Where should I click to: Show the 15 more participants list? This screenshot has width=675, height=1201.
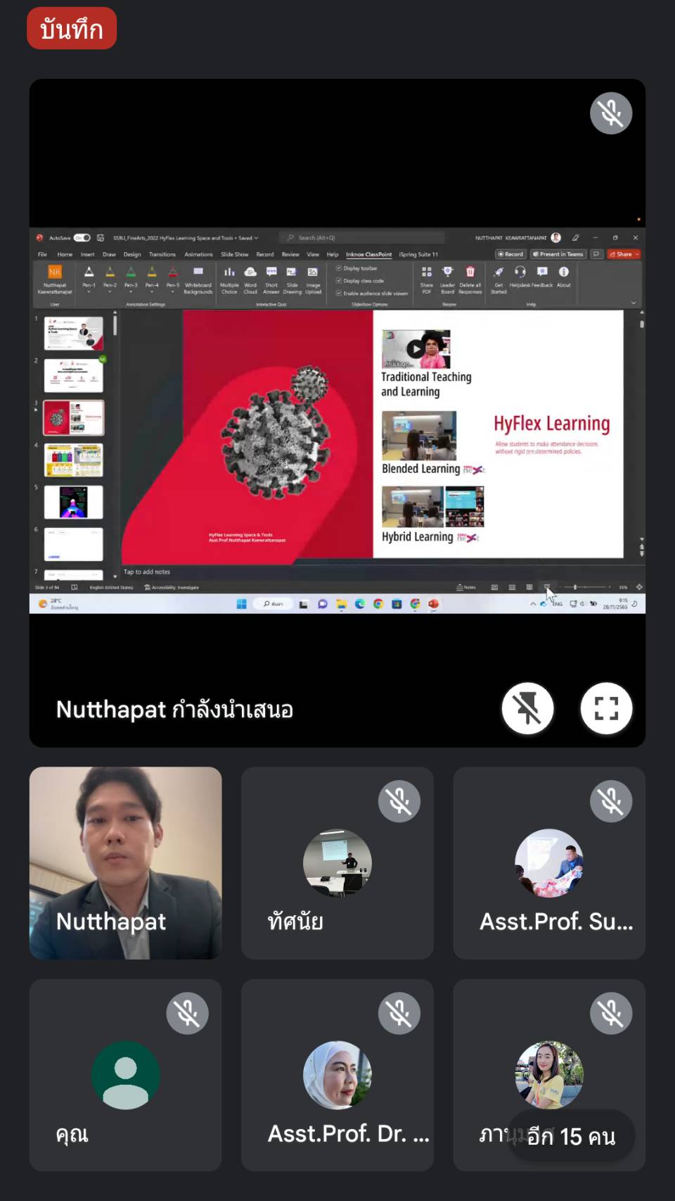pos(571,1136)
